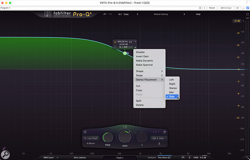
Task: Enter full screen mode icon
Action: [x=247, y=14]
